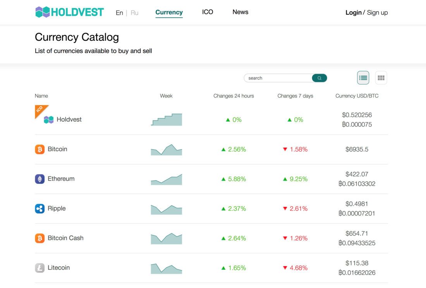Click the Ethereum coin icon
The height and width of the screenshot is (288, 426).
click(x=40, y=179)
